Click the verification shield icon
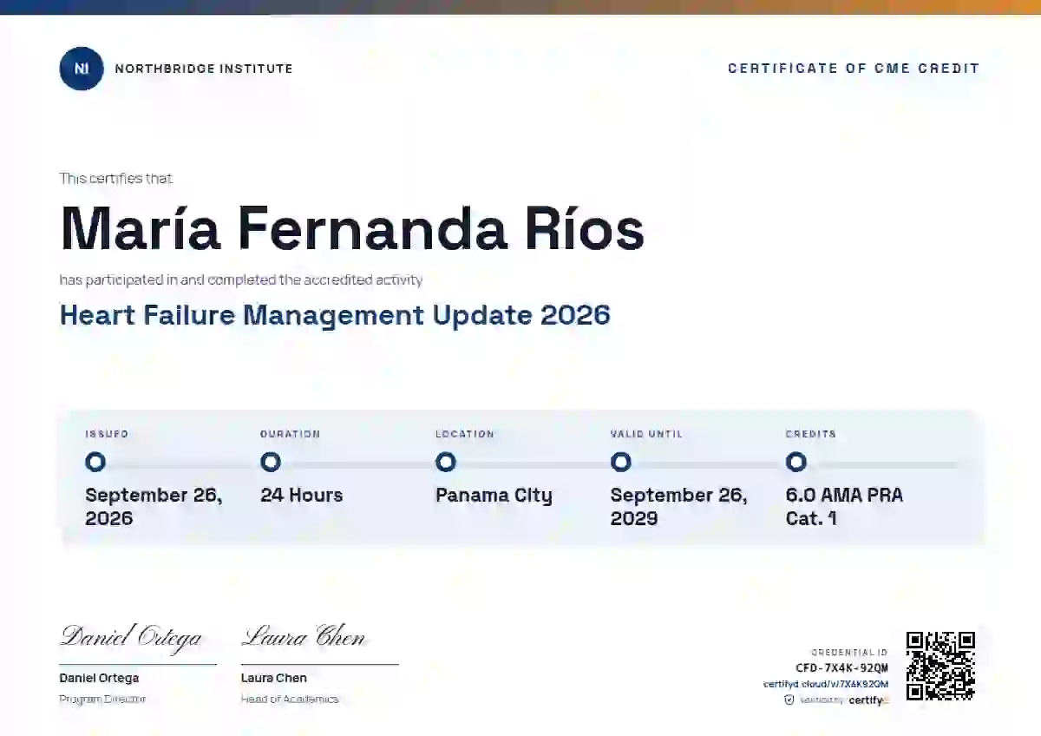Viewport: 1041px width, 736px height. pos(789,700)
